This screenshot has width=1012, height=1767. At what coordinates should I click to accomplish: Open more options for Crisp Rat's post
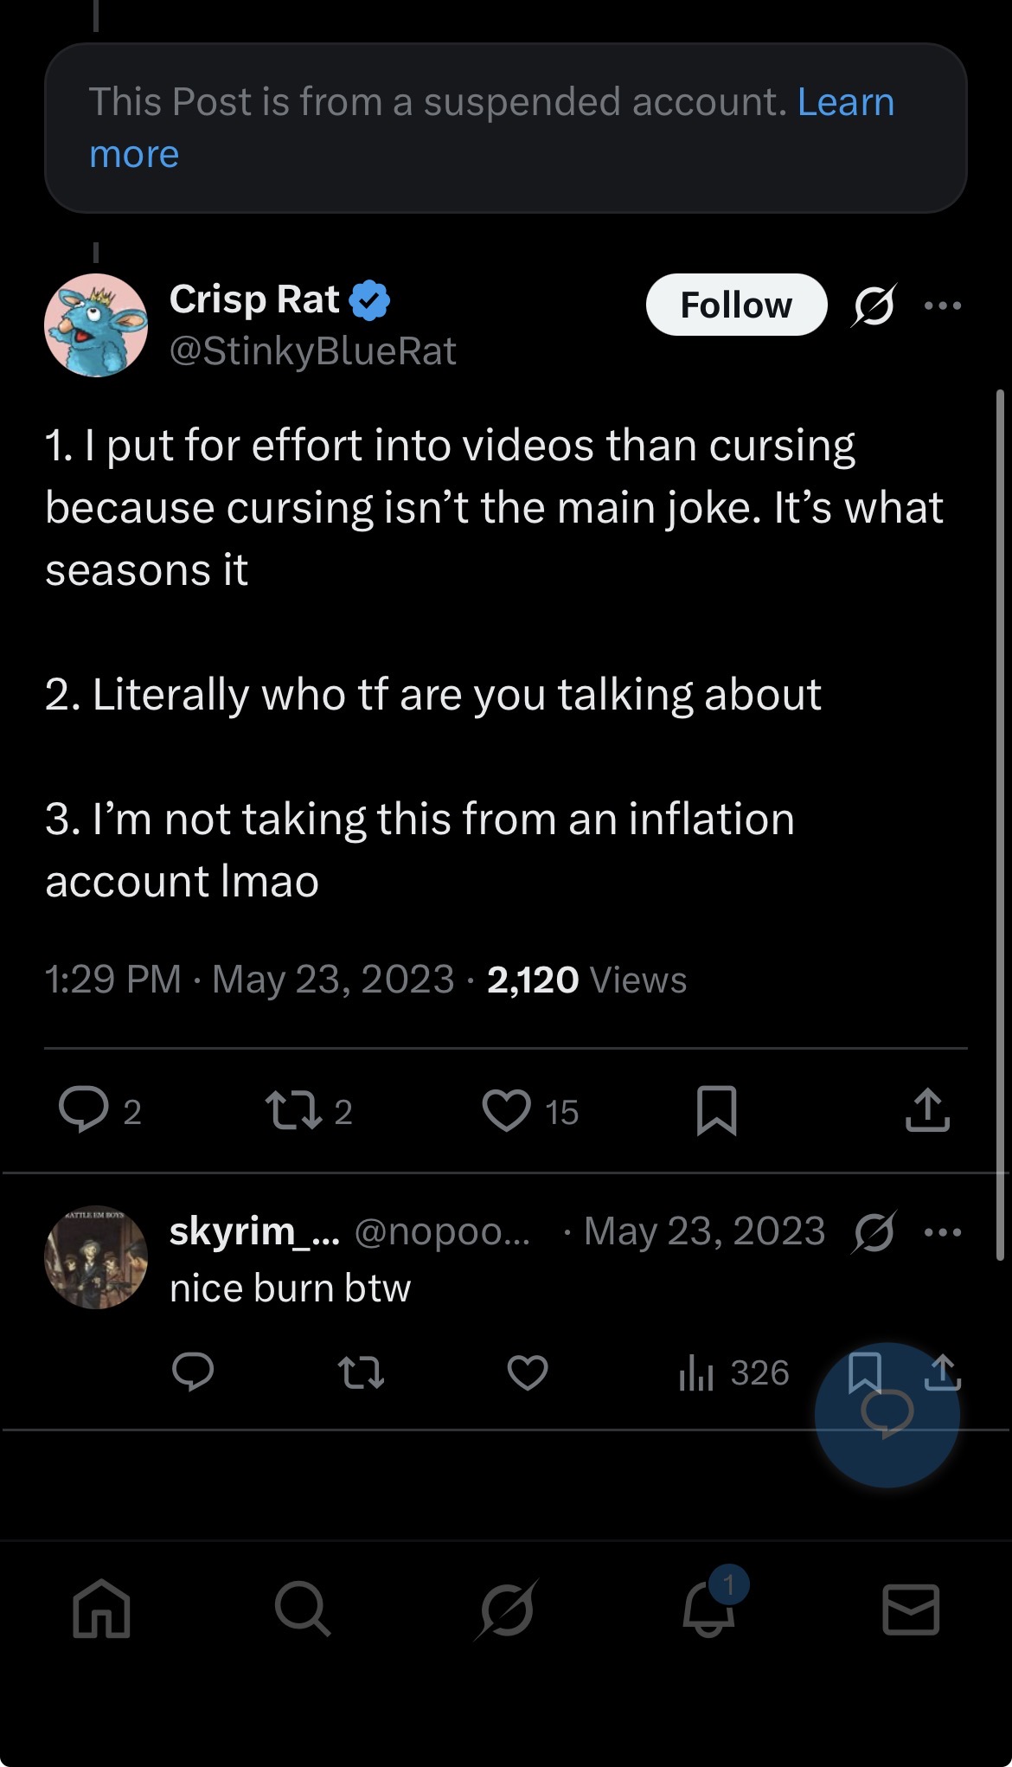(942, 305)
